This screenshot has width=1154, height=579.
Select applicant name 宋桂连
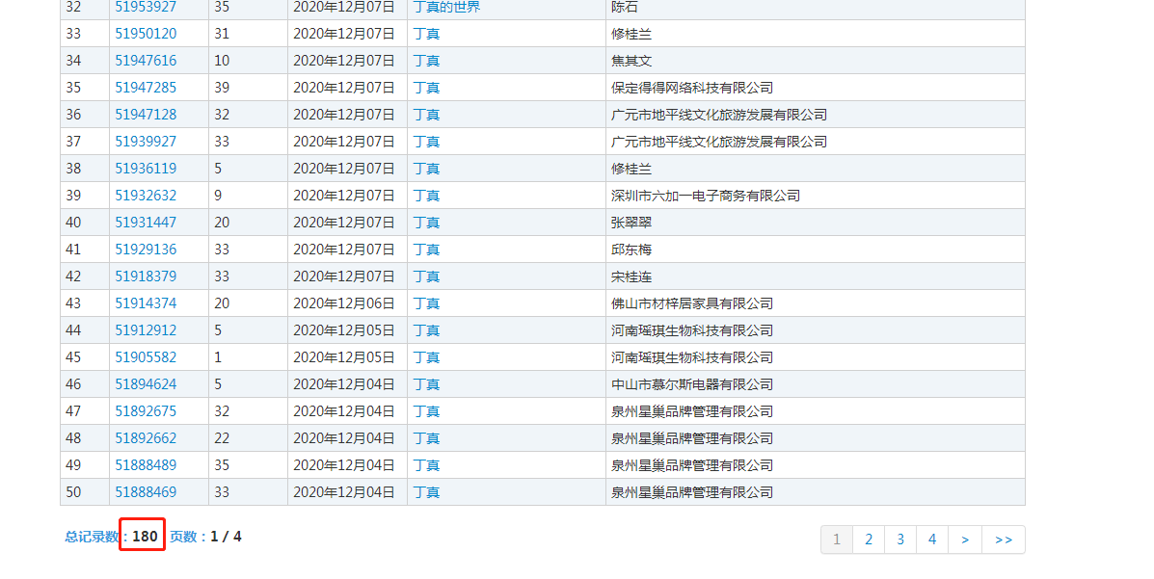631,276
